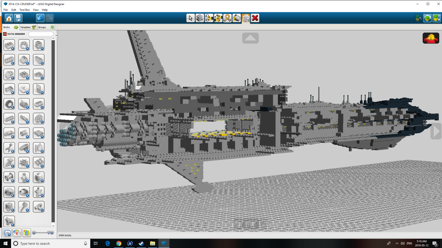Activate the Clone brick tool

coord(200,18)
